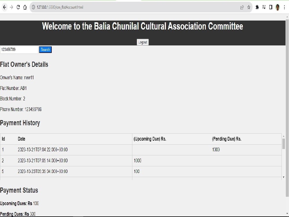
Task: Click the browser forward arrow
Action: tap(12, 7)
